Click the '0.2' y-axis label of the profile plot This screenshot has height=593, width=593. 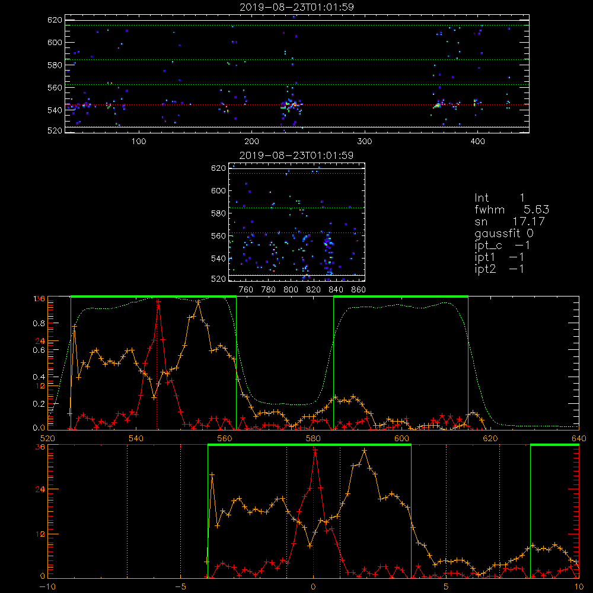40,404
